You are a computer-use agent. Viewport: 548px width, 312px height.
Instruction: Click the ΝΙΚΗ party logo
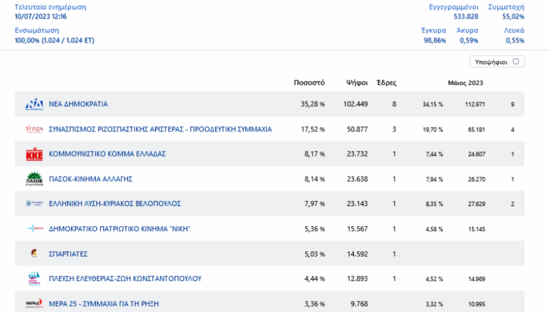pyautogui.click(x=34, y=229)
